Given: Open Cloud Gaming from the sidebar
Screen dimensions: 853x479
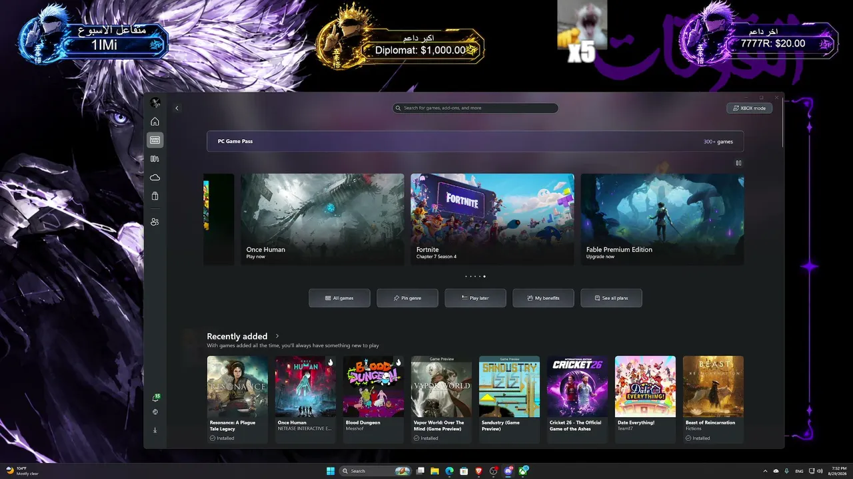Looking at the screenshot, I should point(155,178).
